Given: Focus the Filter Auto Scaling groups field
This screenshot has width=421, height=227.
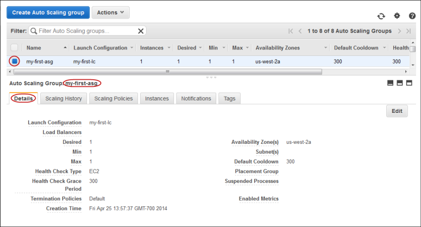Looking at the screenshot, I should click(x=87, y=31).
